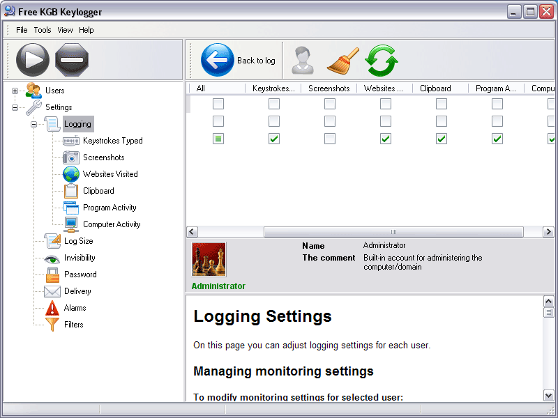Click the green Administrator name label

coord(218,286)
